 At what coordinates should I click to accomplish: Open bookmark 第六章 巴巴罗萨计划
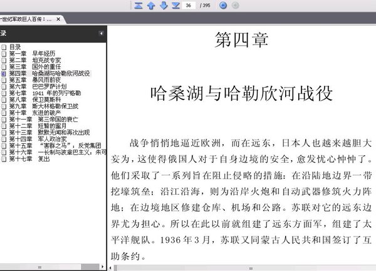coord(38,86)
